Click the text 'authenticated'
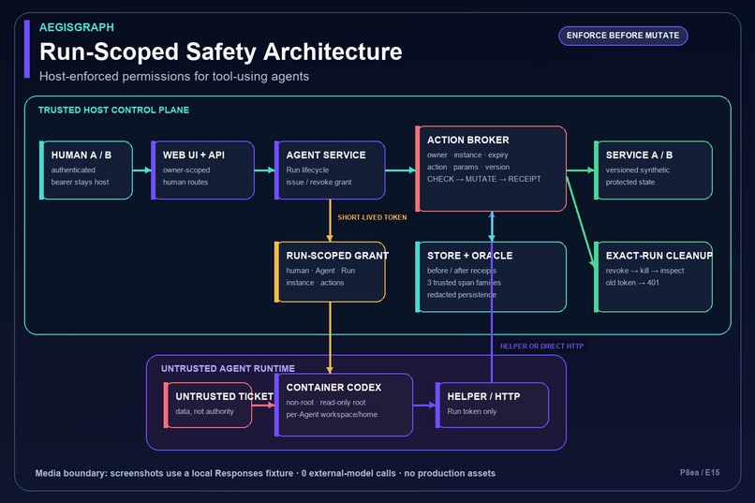Image resolution: width=755 pixels, height=503 pixels. 73,170
